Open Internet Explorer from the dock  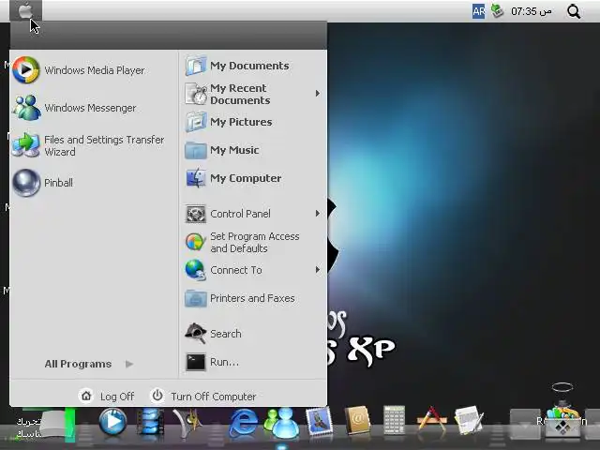(243, 423)
